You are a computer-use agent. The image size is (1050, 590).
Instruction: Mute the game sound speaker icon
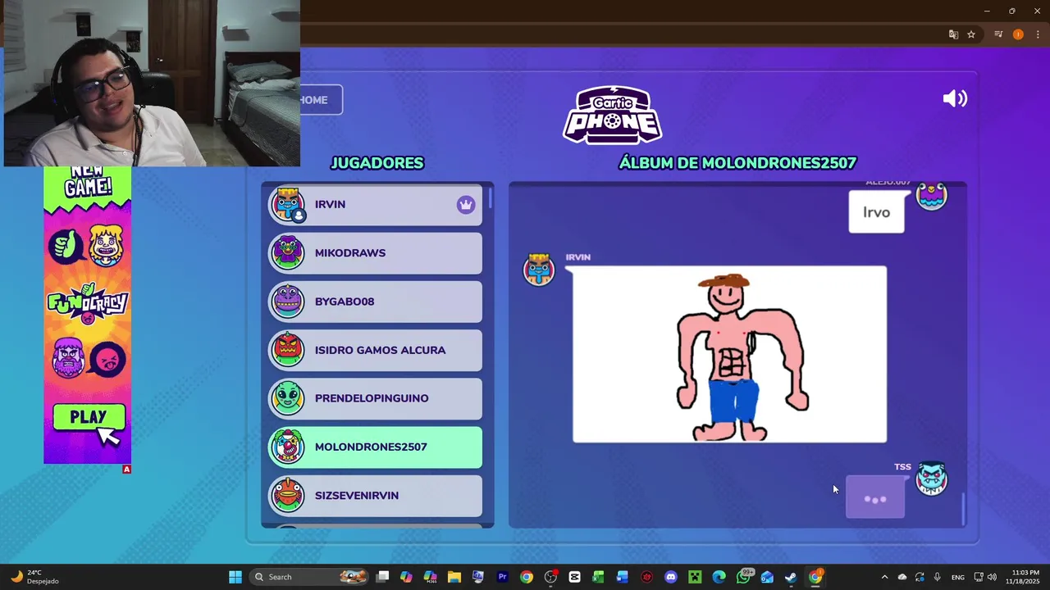coord(955,99)
